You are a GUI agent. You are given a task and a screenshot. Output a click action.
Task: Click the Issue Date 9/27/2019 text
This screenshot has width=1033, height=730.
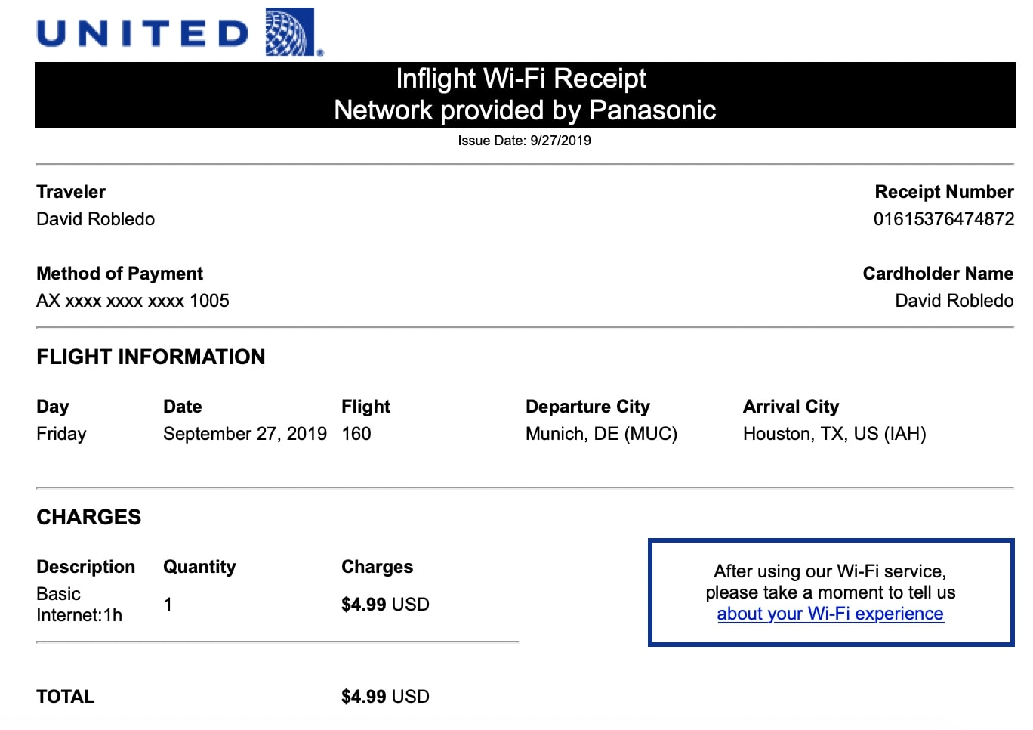coord(524,141)
